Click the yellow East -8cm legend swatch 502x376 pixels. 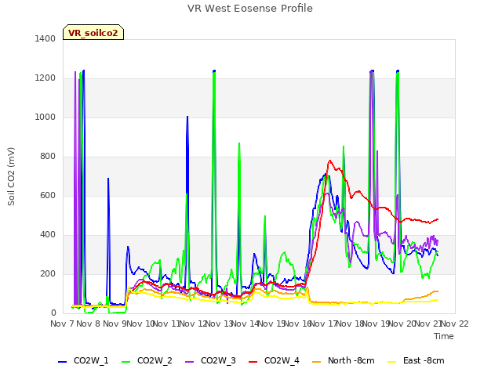(x=392, y=362)
